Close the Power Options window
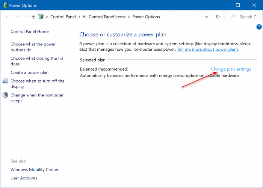This screenshot has height=188, width=263. click(x=254, y=5)
